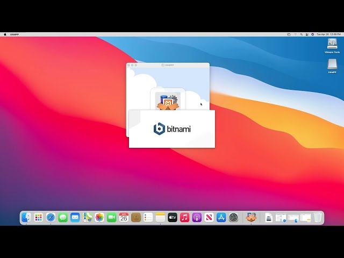Open the Mail app in Dock

(x=75, y=218)
